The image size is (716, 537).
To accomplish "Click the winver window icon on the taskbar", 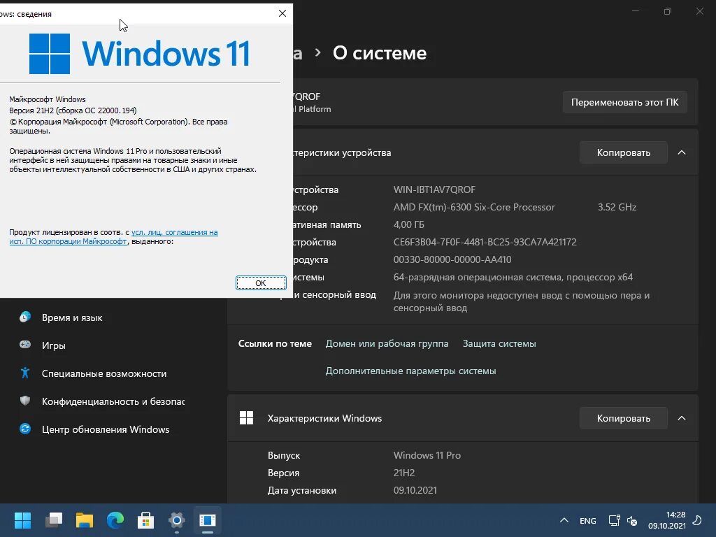I will pyautogui.click(x=207, y=520).
